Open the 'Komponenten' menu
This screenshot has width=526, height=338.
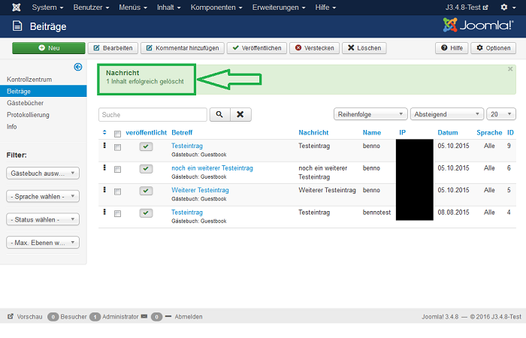tap(216, 7)
